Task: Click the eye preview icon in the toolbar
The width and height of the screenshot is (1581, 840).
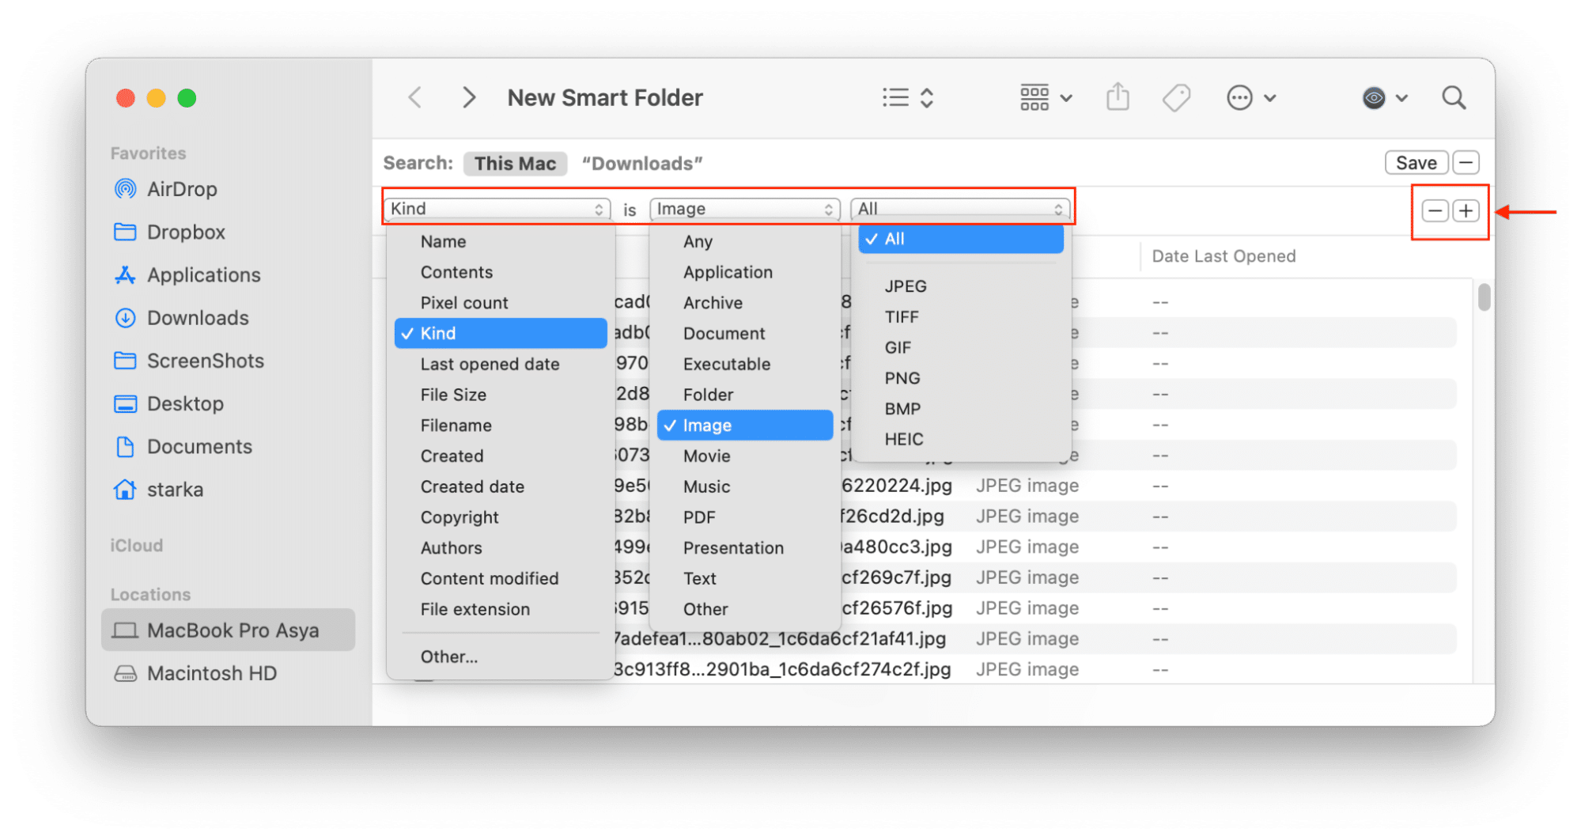Action: pyautogui.click(x=1374, y=97)
